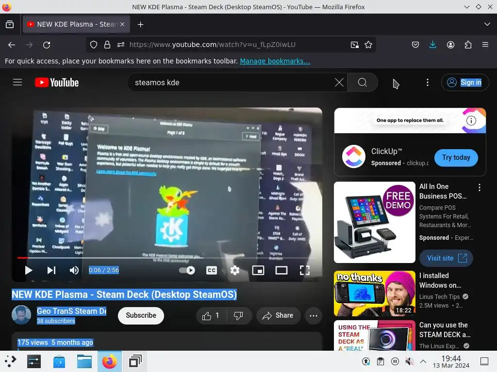This screenshot has width=497, height=372.
Task: Open options for All In One Business POS ad
Action: click(x=479, y=187)
